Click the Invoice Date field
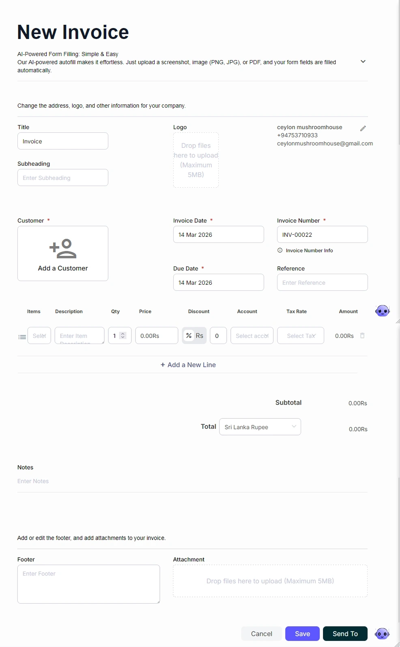Image resolution: width=400 pixels, height=647 pixels. 218,235
